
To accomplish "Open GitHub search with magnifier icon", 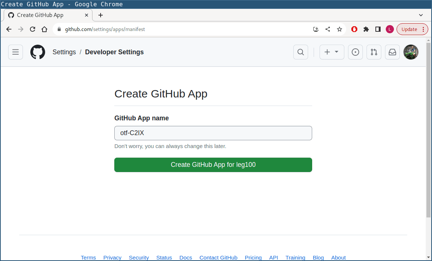I will pyautogui.click(x=301, y=52).
